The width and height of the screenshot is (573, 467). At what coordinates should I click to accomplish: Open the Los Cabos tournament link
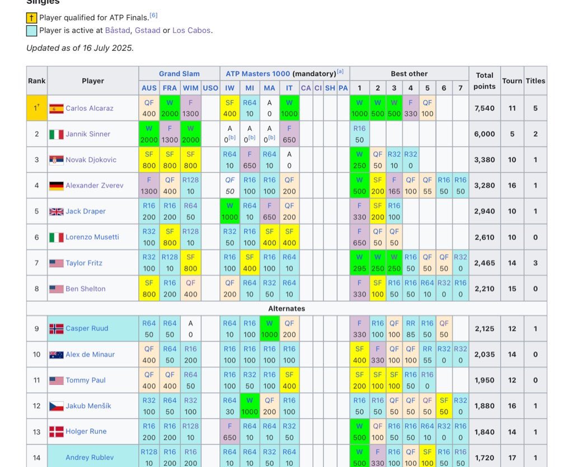click(191, 30)
